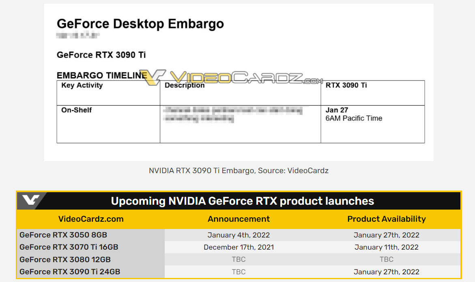475x282 pixels.
Task: Select the 'GeForce RTX 3050 8GB' row label
Action: [63, 235]
